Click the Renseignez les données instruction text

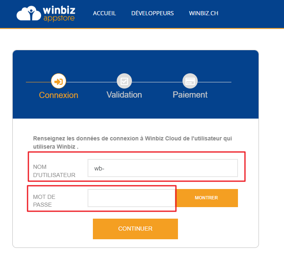(132, 142)
